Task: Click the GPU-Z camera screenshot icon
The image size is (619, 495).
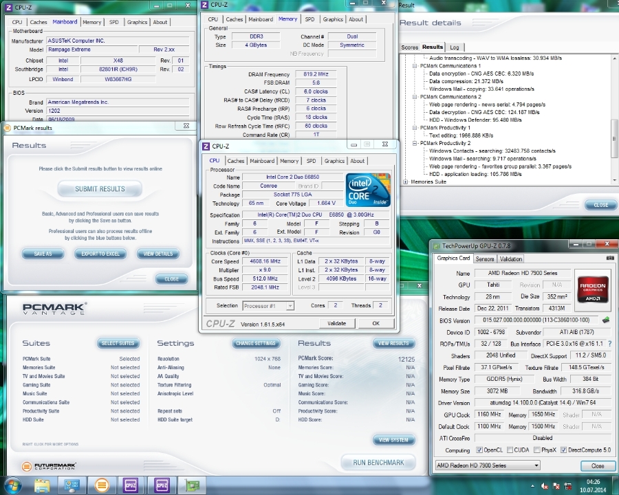Action: pyautogui.click(x=610, y=258)
